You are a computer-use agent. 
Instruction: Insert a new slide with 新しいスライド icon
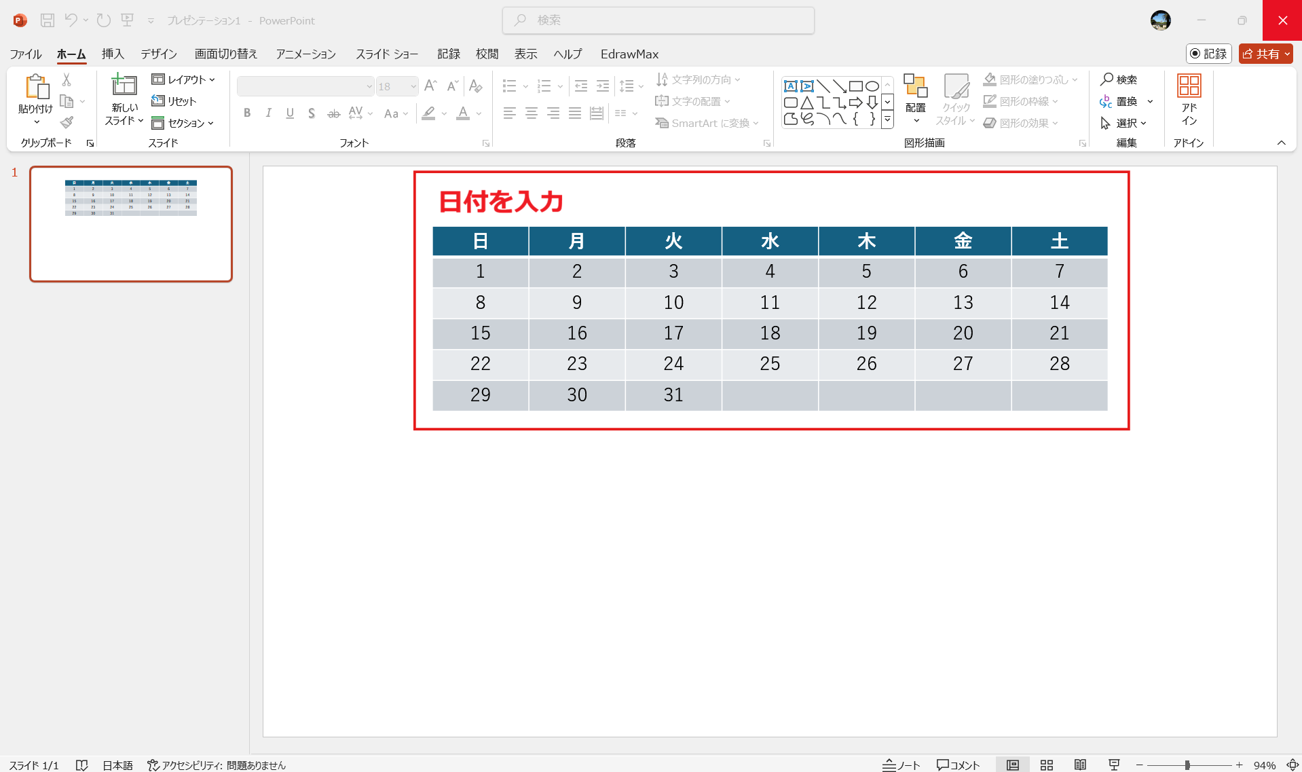coord(124,86)
